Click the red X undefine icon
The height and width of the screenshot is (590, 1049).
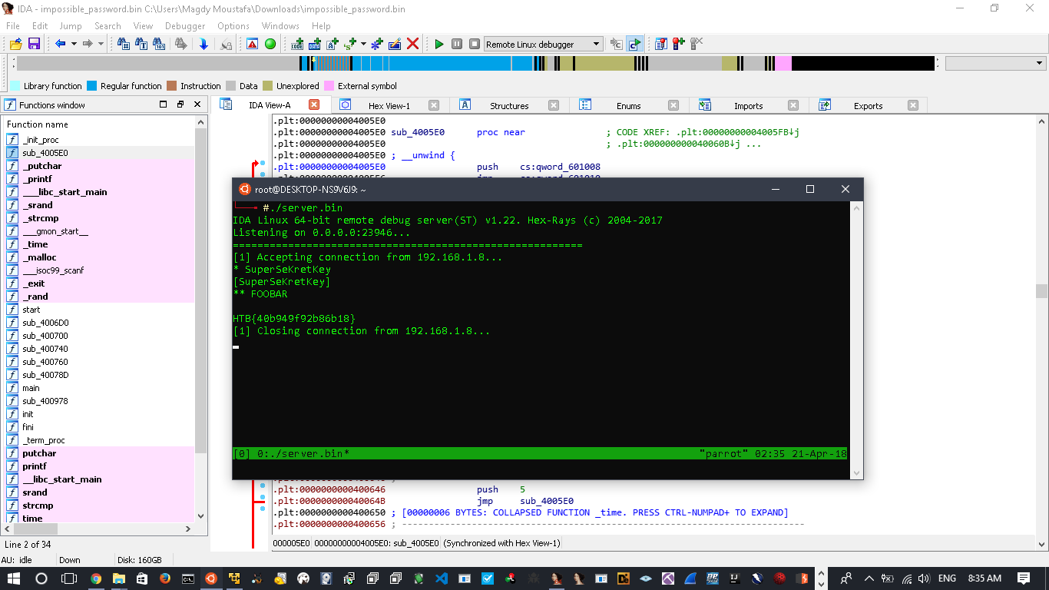pyautogui.click(x=412, y=44)
